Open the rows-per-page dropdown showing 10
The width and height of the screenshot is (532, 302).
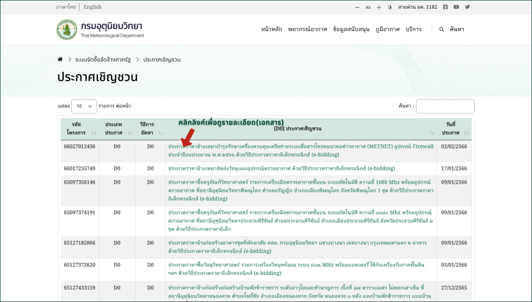click(84, 106)
